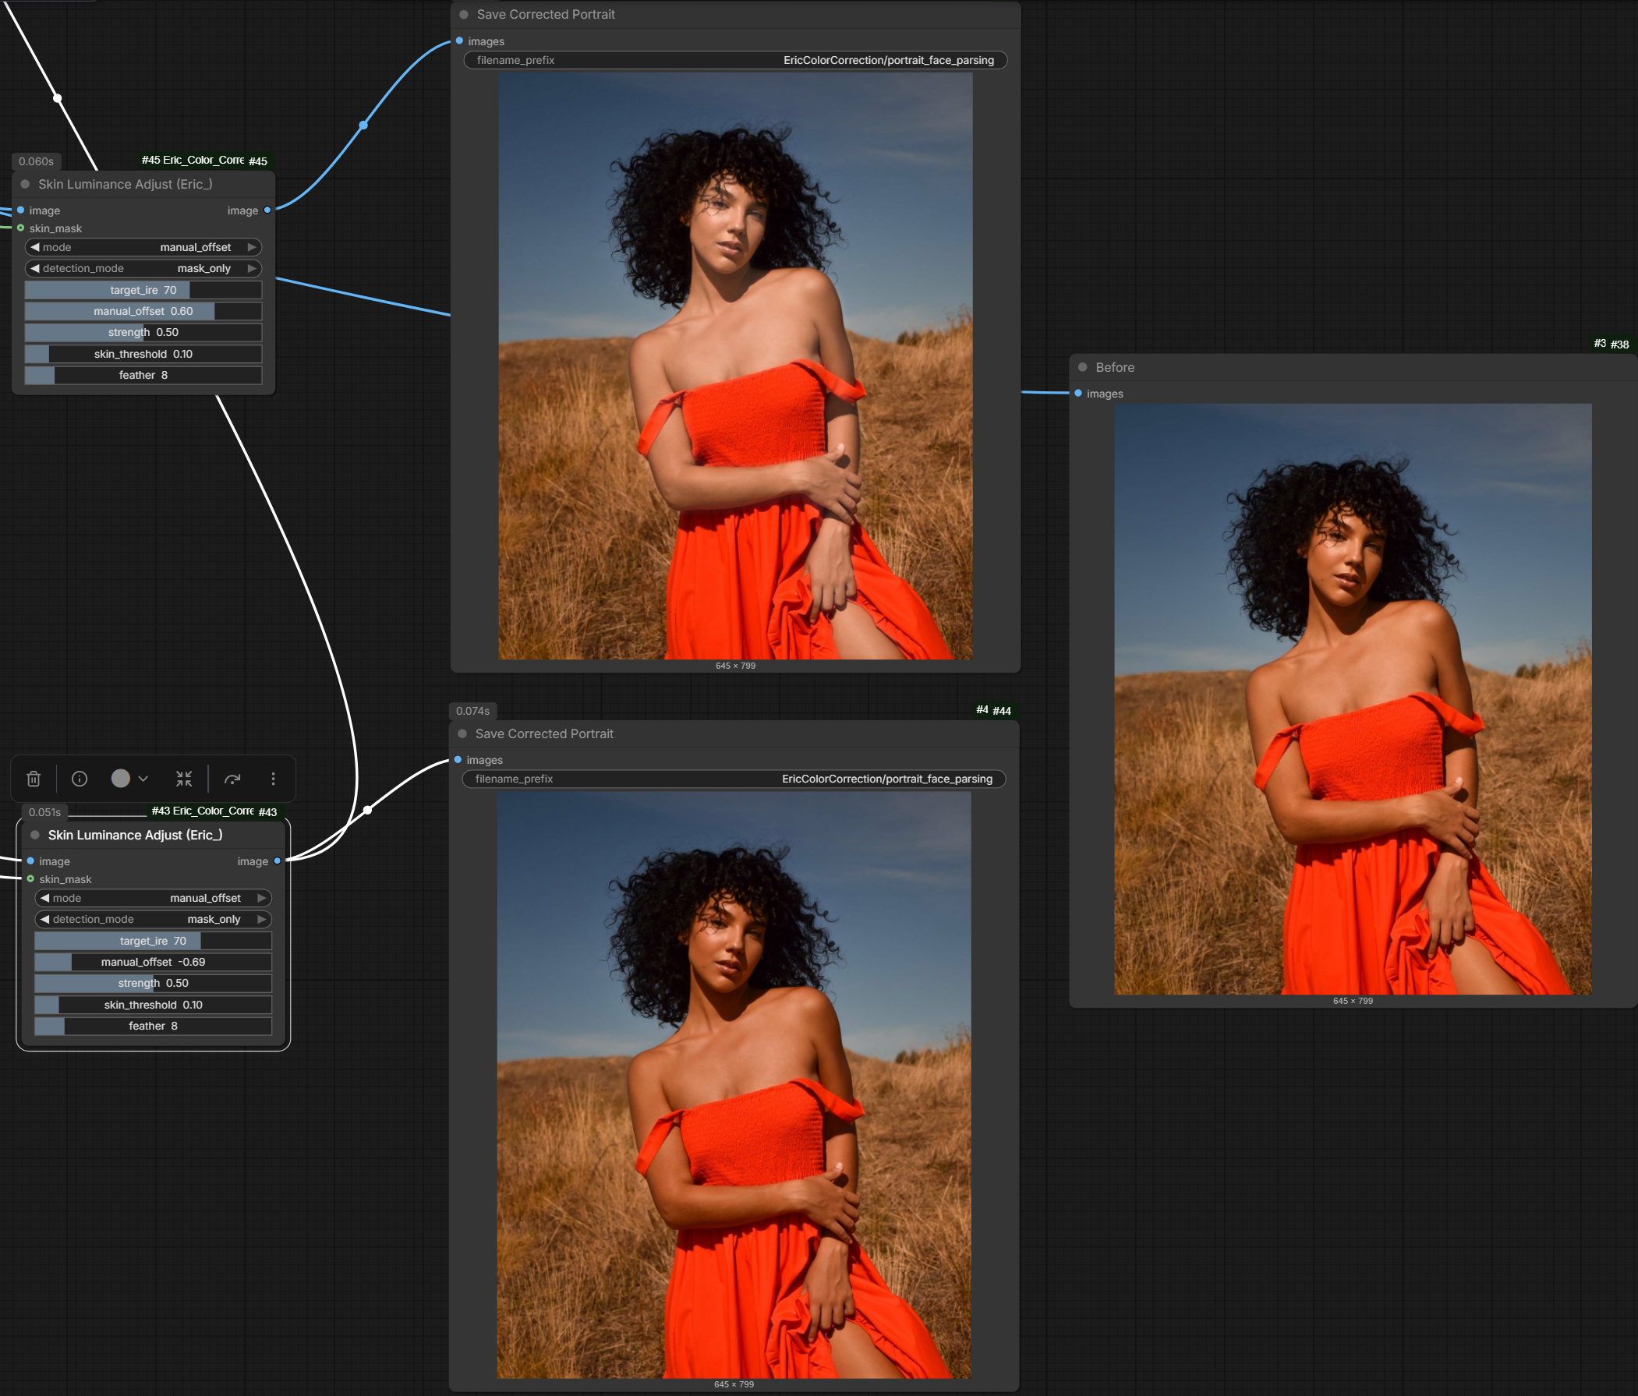Click manual_offset 0.60 slider on node #45
This screenshot has height=1396, width=1638.
click(x=143, y=312)
